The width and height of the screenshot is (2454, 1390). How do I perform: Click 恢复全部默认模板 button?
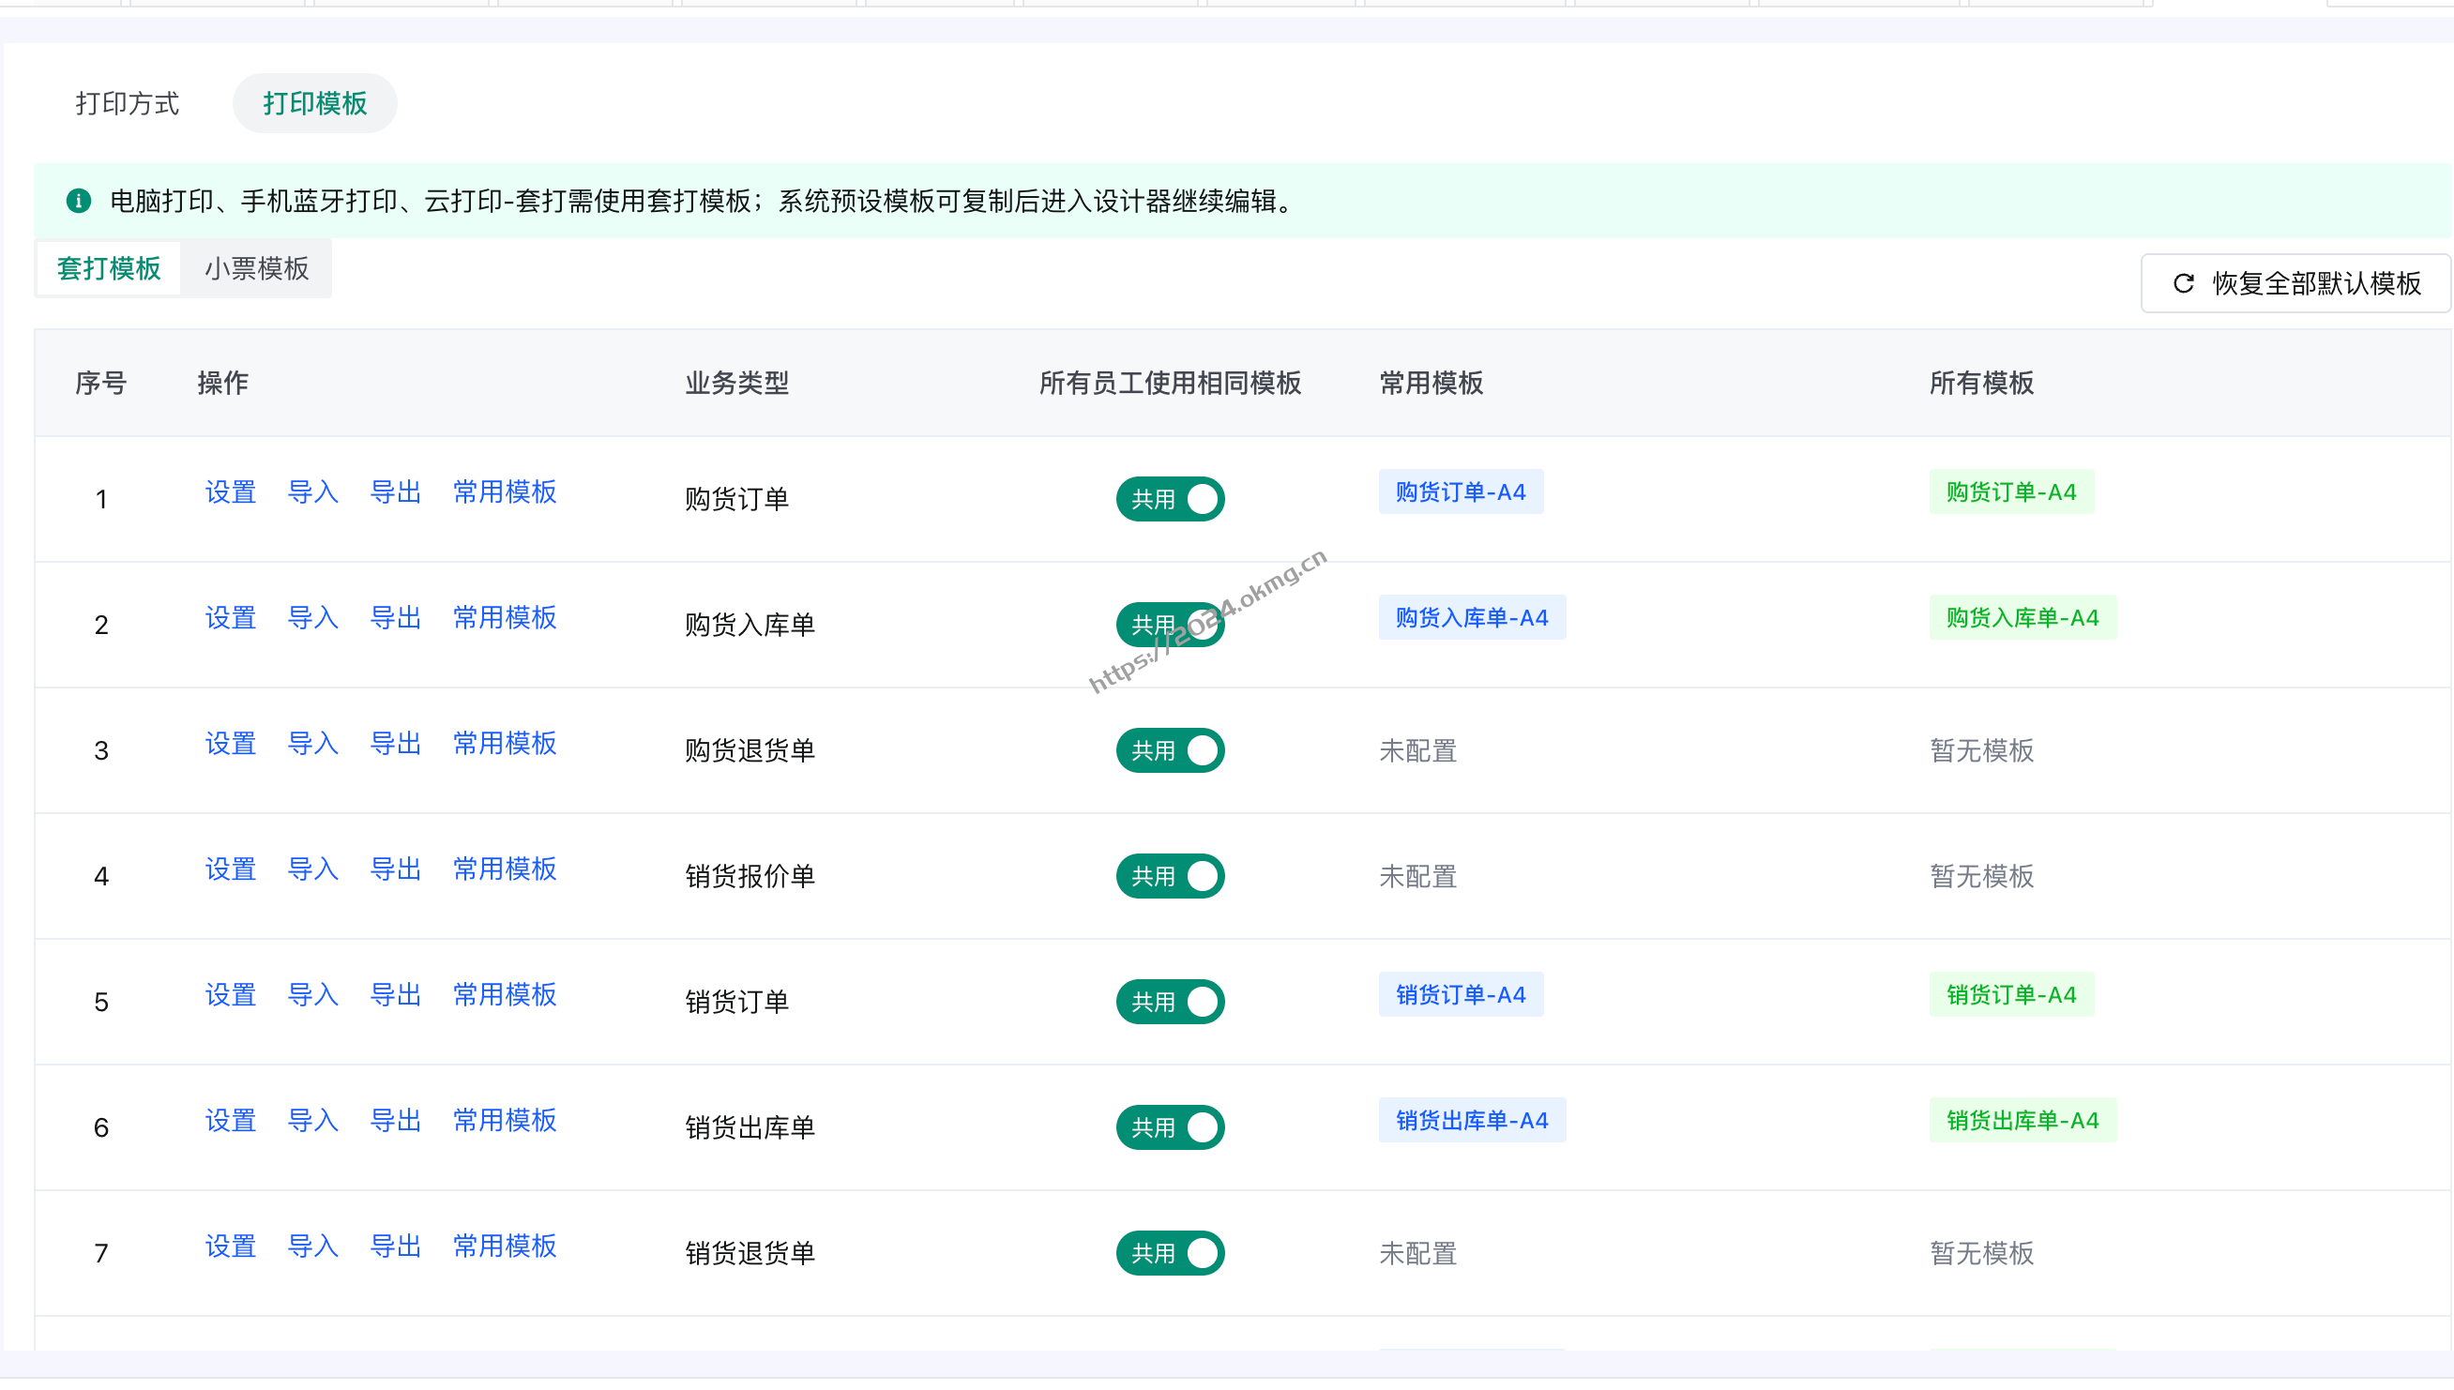(x=2295, y=283)
